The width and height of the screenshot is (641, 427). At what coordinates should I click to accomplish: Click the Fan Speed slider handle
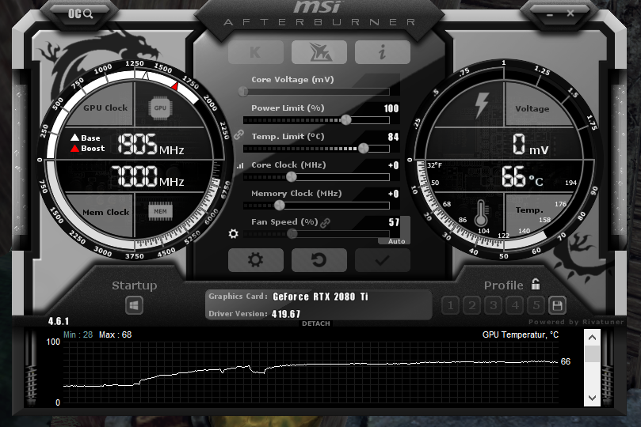pyautogui.click(x=292, y=234)
